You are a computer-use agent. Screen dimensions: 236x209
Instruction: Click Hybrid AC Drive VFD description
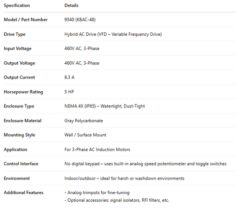tap(113, 34)
